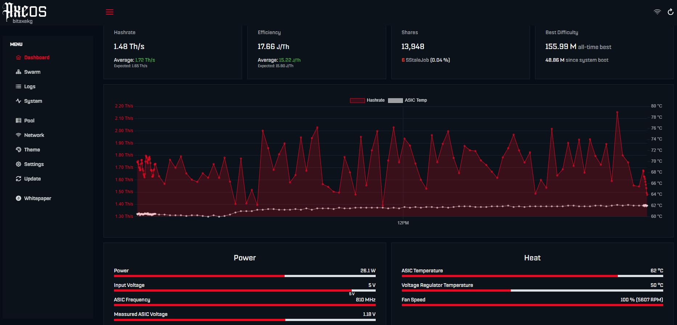Click the ASIC Temperature progress bar
677x325 pixels.
point(532,276)
